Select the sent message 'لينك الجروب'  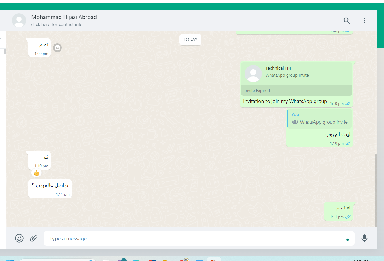[338, 134]
